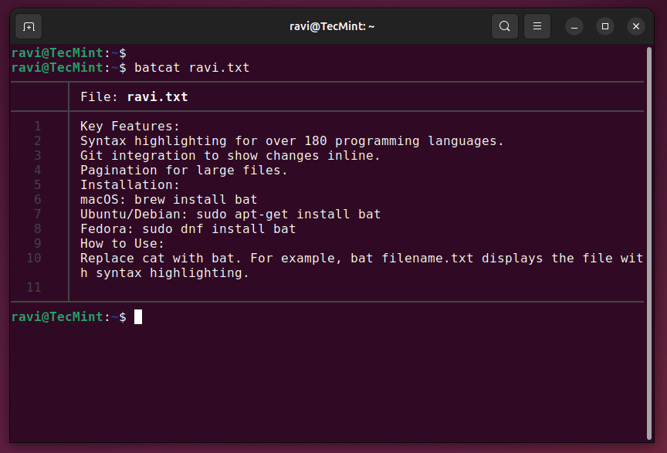The image size is (667, 453).
Task: Click the terminal vertical scrollbar
Action: (649, 243)
